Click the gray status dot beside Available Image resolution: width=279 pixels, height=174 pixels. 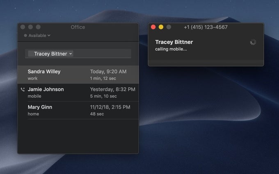click(25, 36)
